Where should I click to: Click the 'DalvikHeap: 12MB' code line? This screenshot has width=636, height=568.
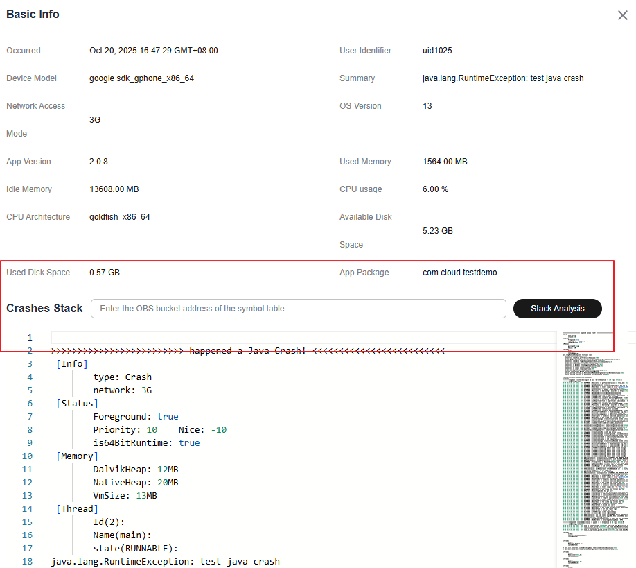coord(135,470)
